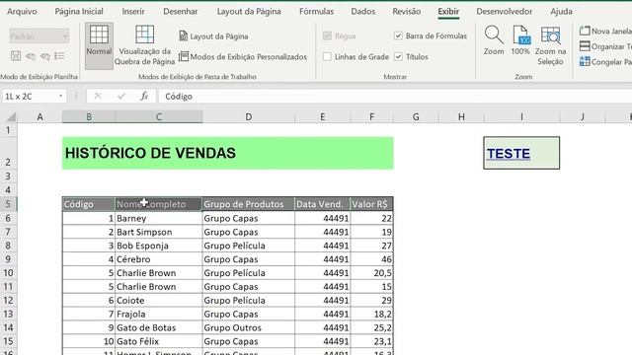This screenshot has width=632, height=355.
Task: Click the select-all corner triangle
Action: (x=11, y=117)
